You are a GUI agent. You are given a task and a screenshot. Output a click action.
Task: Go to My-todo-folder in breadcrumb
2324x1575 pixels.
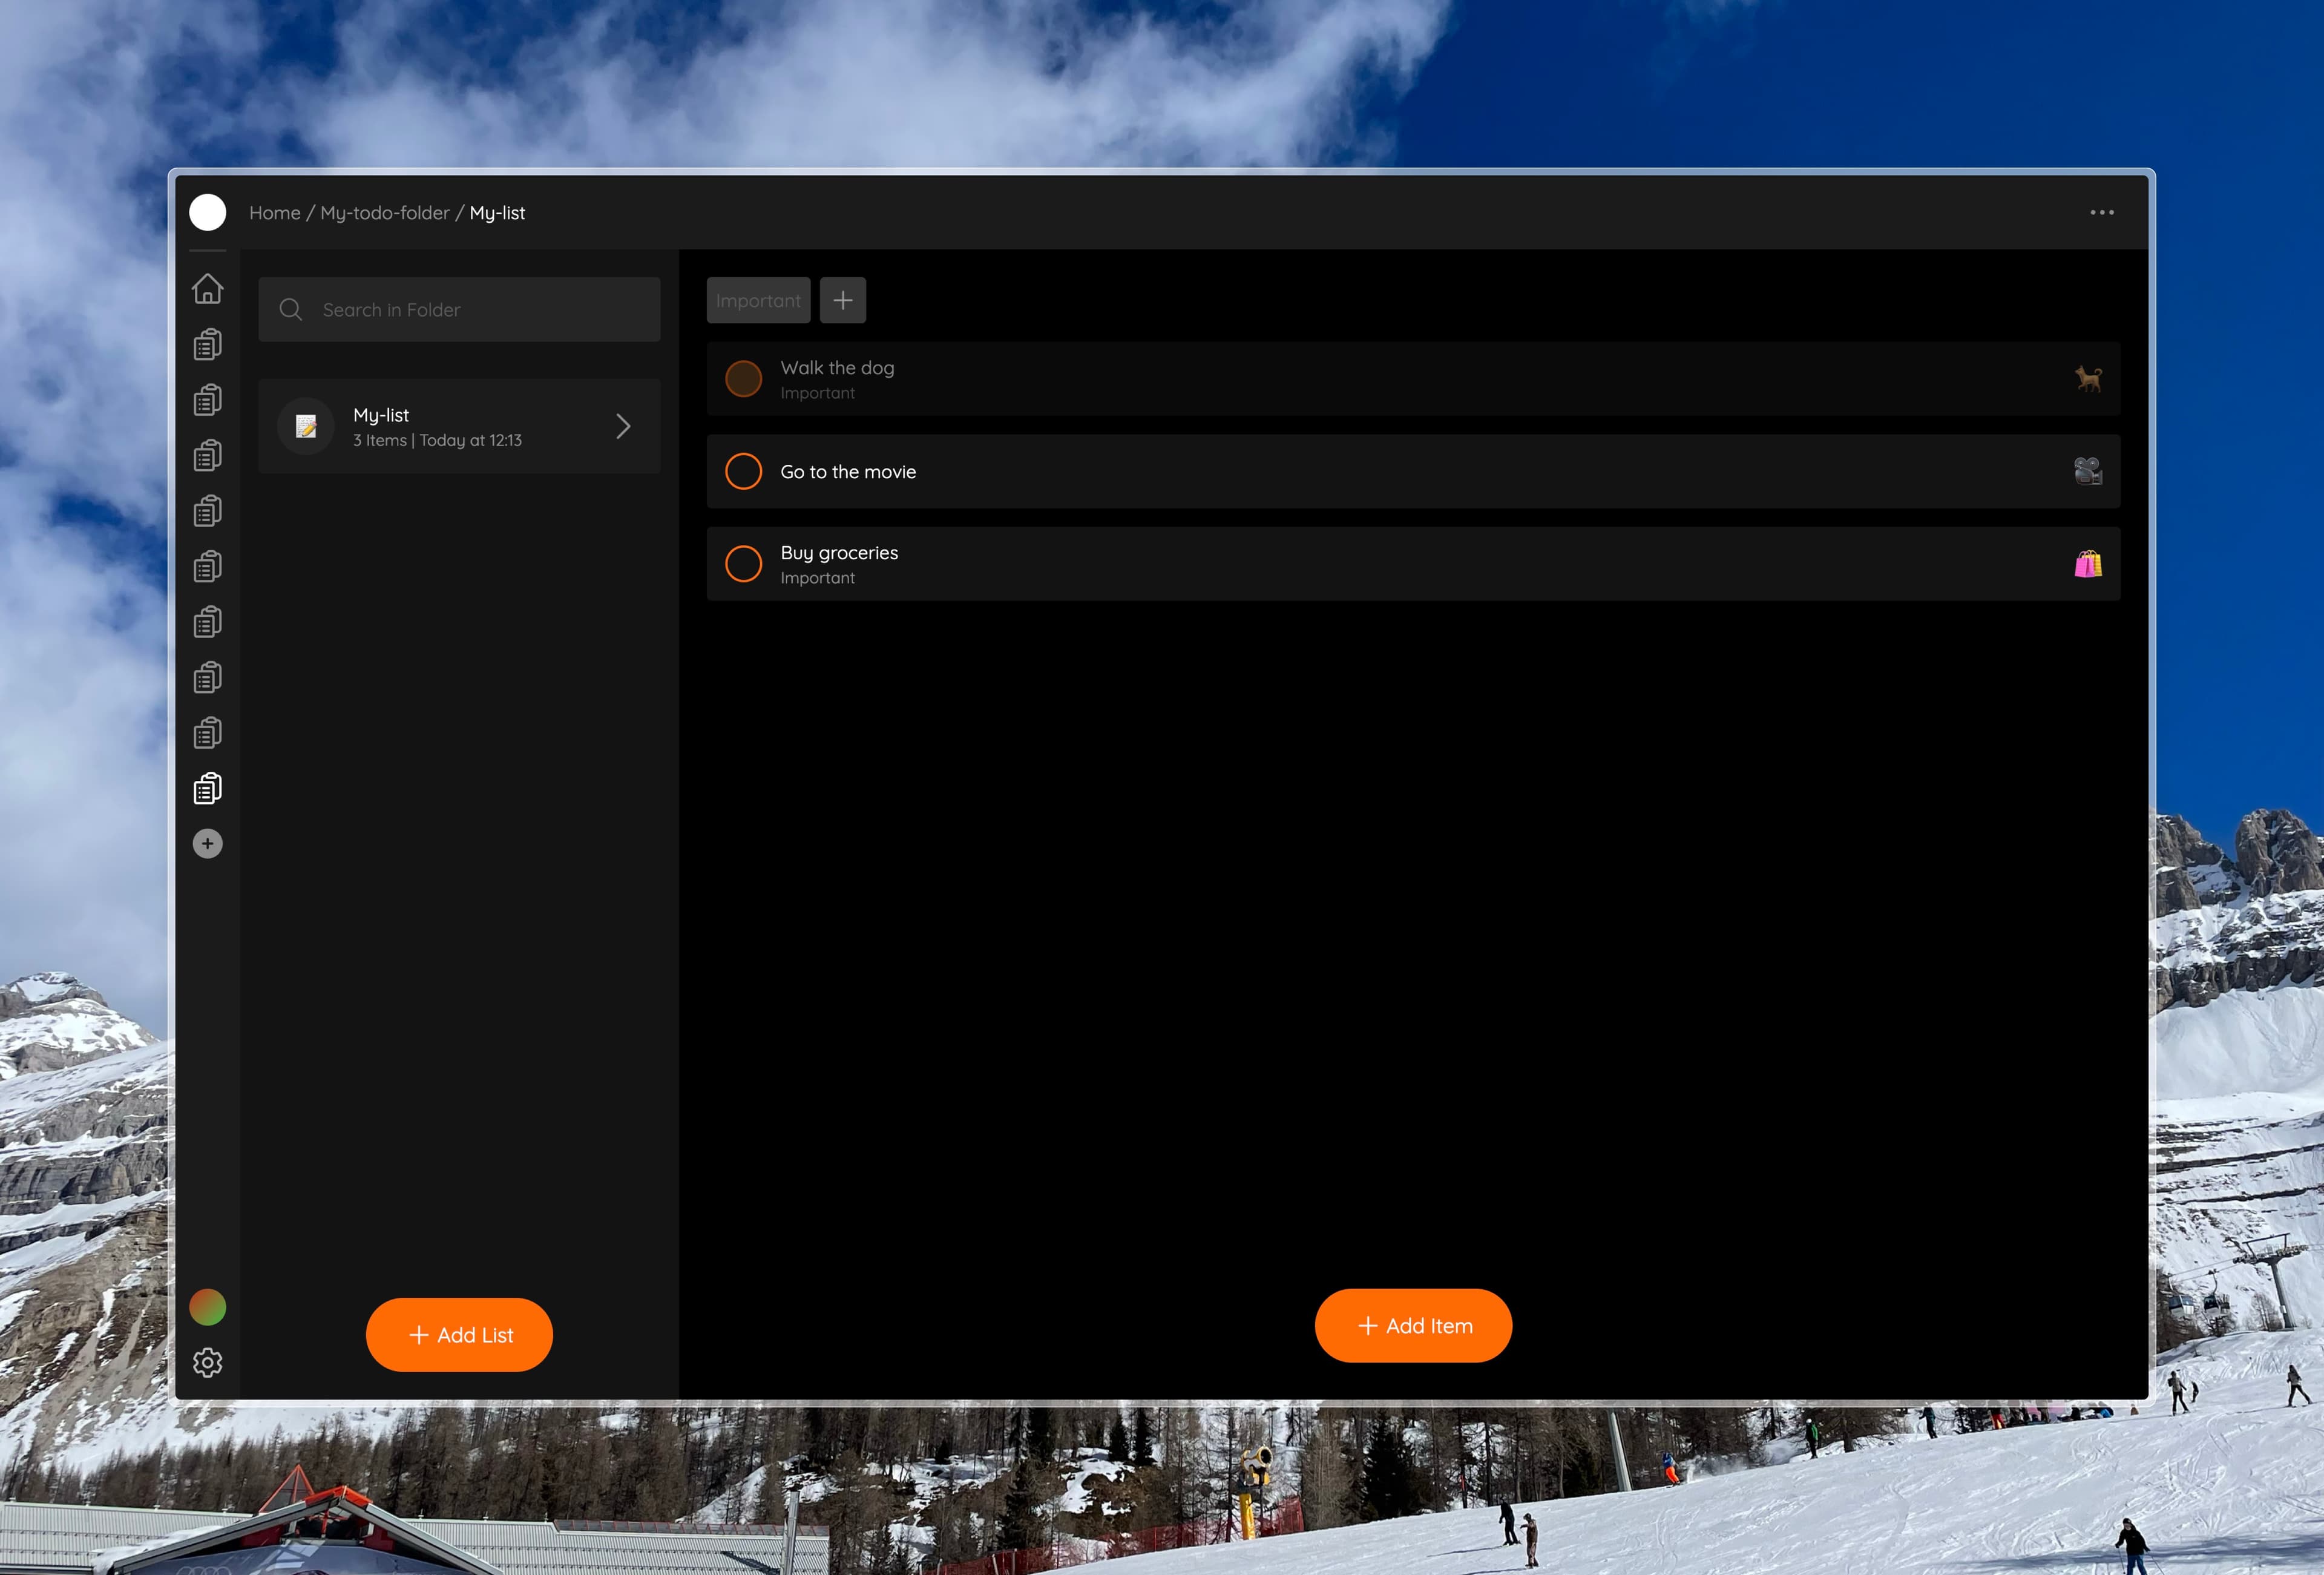pyautogui.click(x=384, y=213)
